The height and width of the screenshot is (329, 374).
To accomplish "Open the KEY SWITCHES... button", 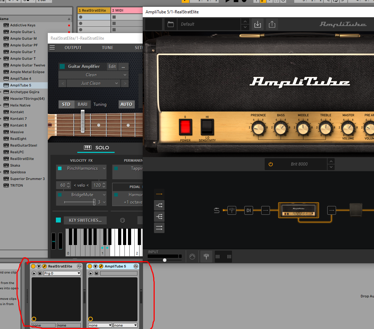I will coord(85,220).
